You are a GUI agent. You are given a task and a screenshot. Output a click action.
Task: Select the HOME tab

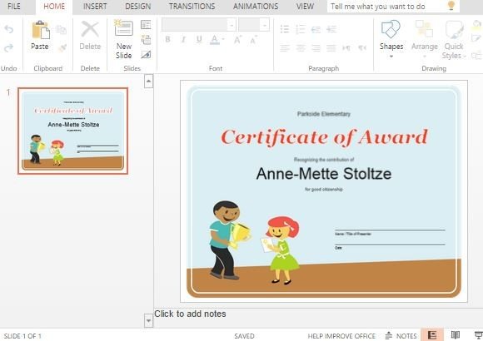pyautogui.click(x=54, y=7)
